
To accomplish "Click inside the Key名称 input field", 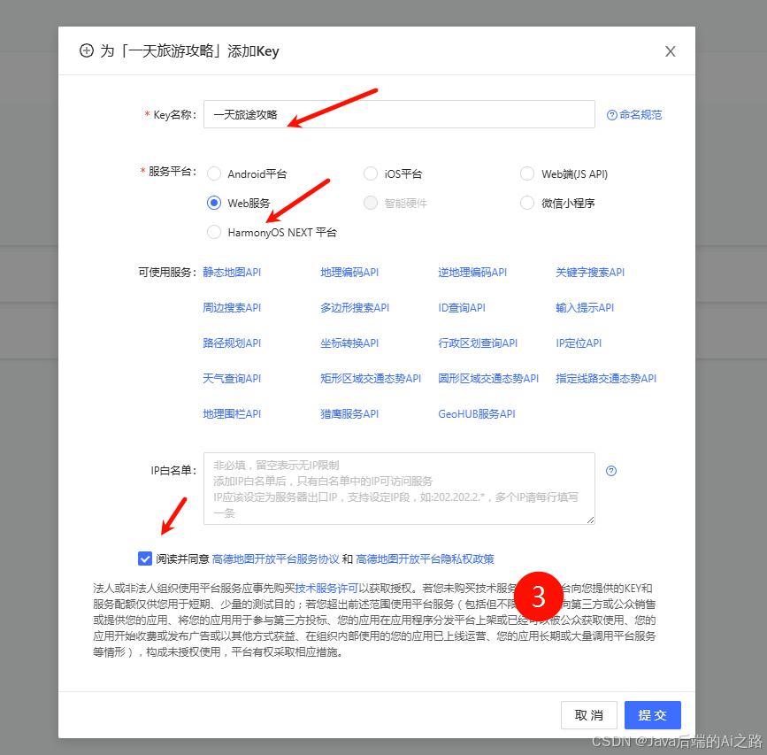I will click(x=398, y=113).
